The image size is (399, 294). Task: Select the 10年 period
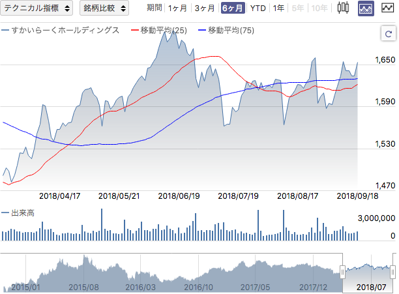319,8
